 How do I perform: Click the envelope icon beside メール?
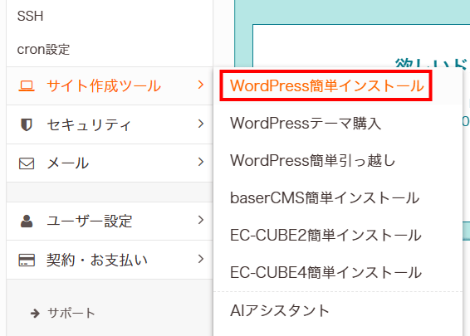click(x=27, y=163)
